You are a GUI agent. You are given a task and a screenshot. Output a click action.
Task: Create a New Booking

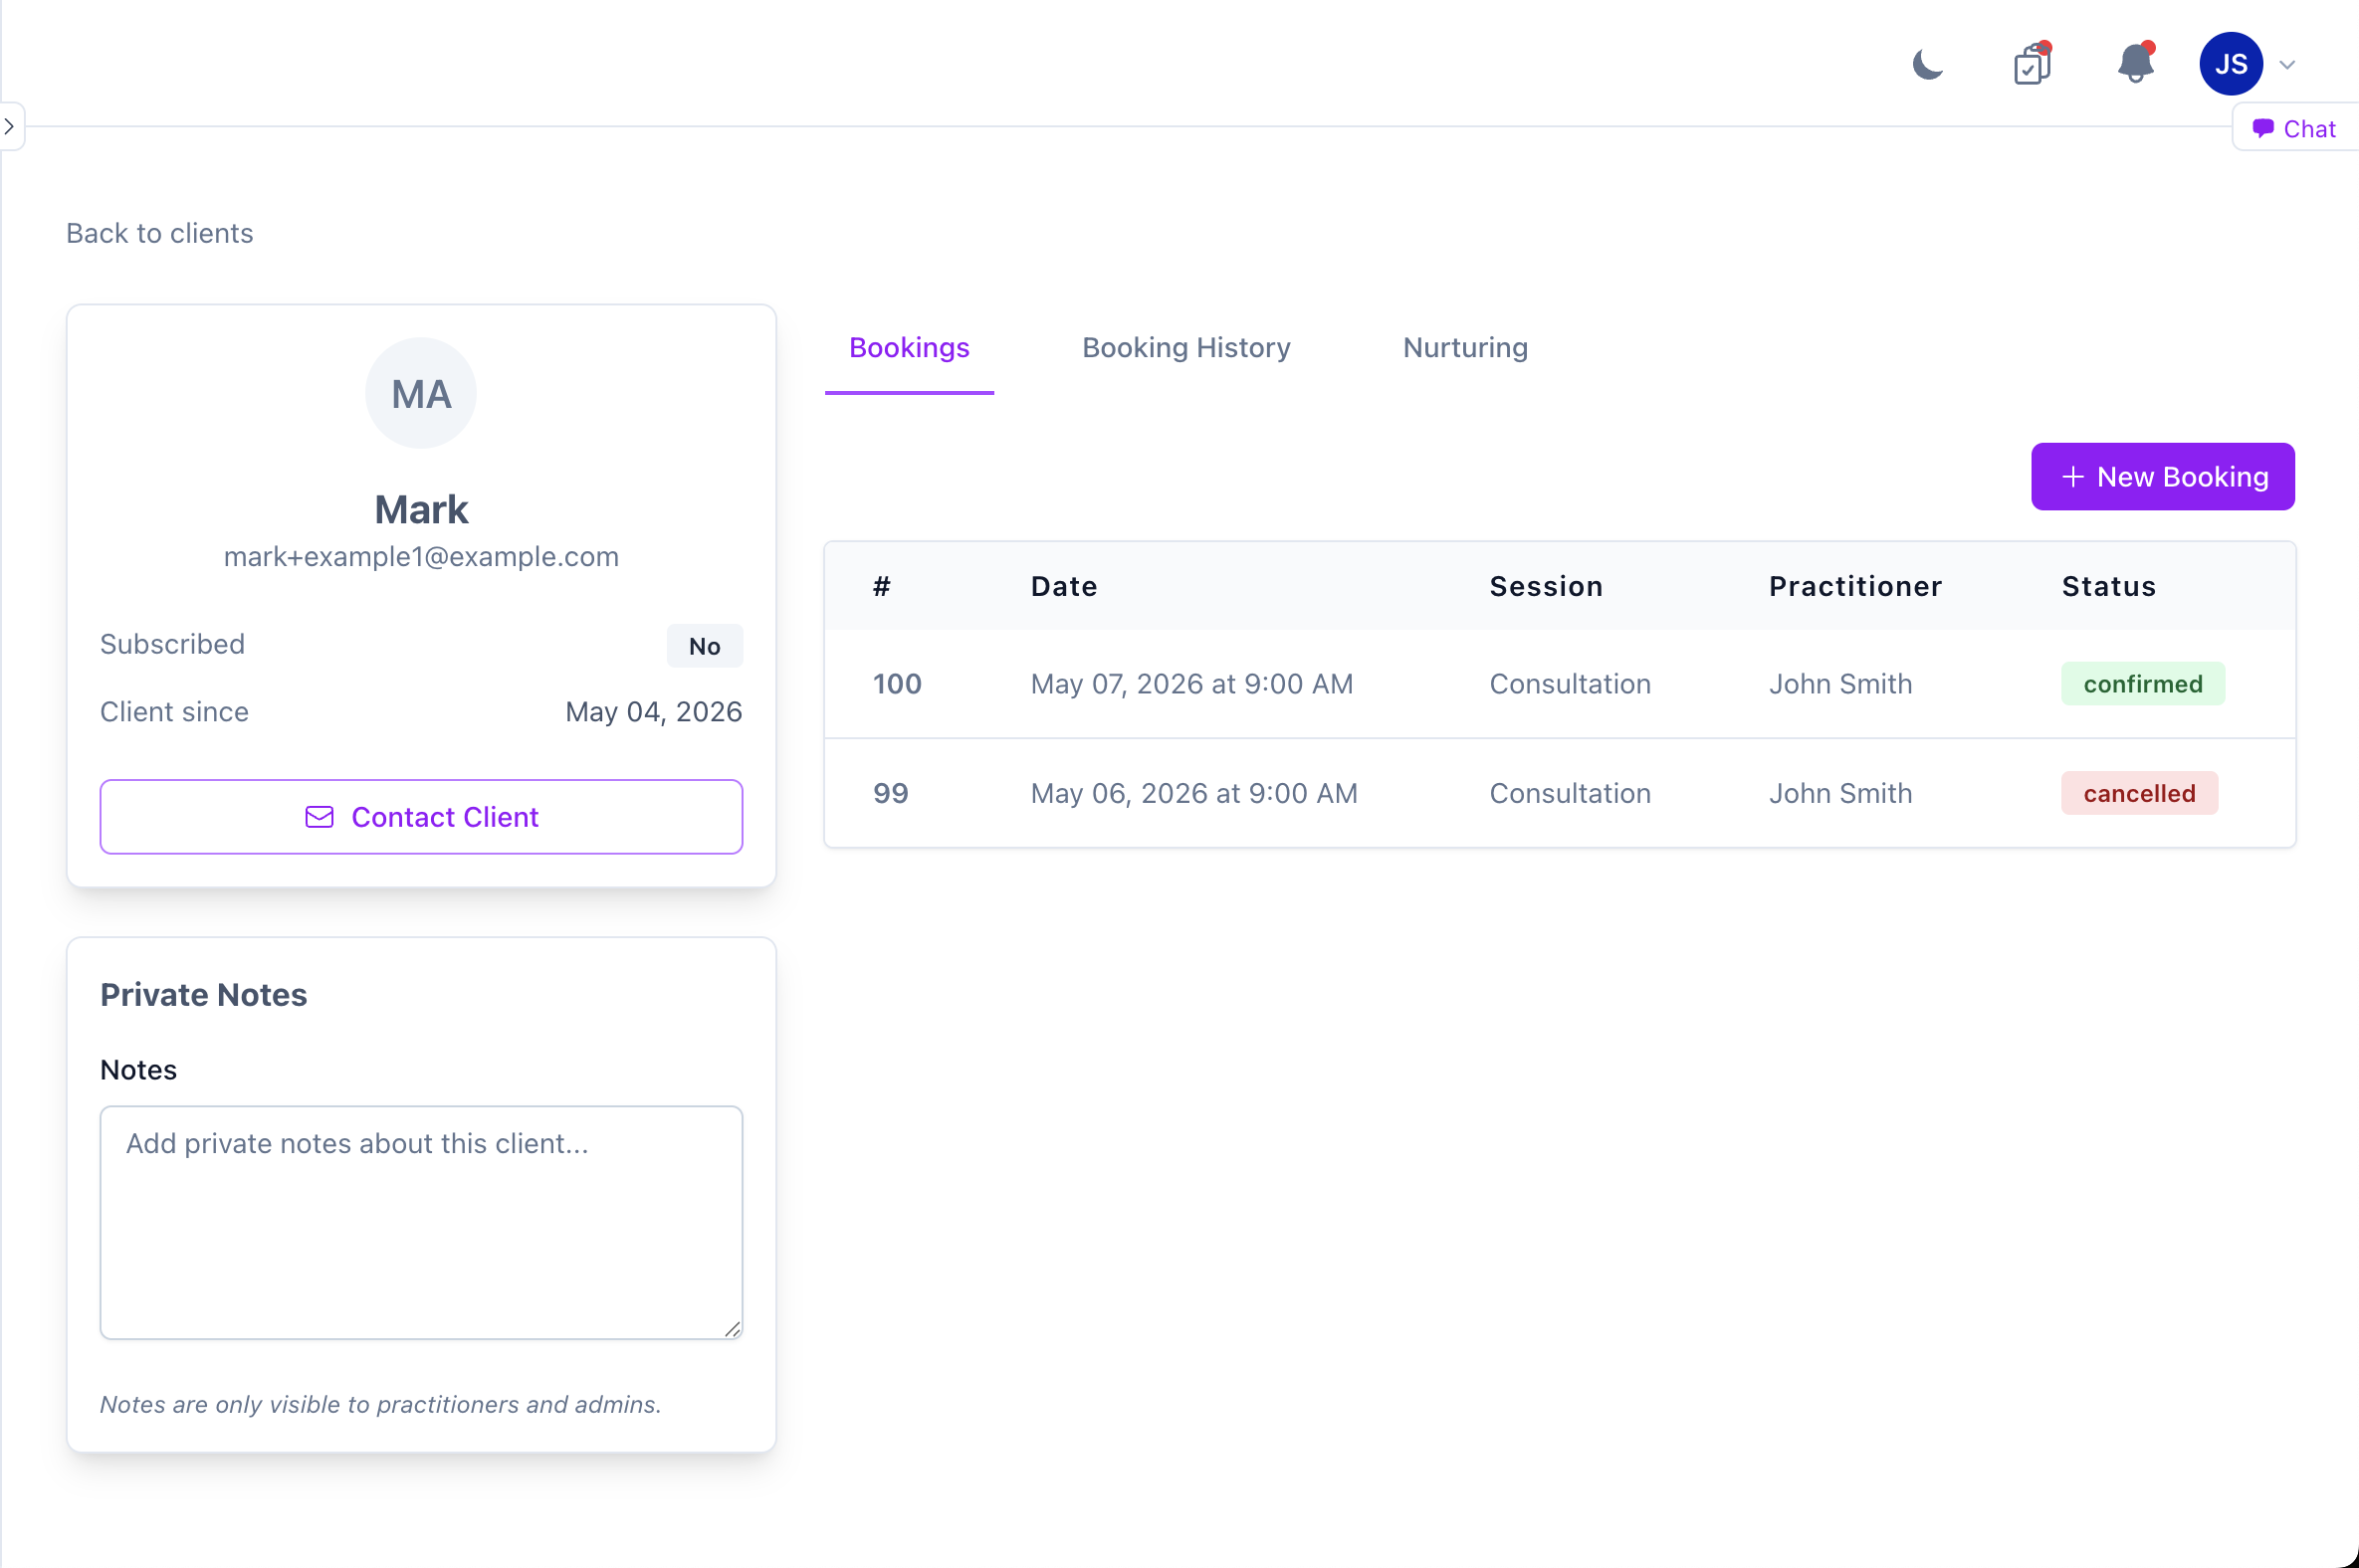(2162, 477)
